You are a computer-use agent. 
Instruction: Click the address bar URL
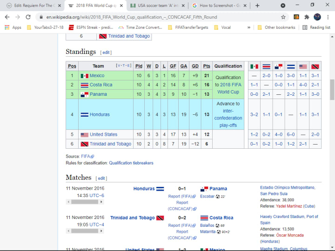coord(132,17)
